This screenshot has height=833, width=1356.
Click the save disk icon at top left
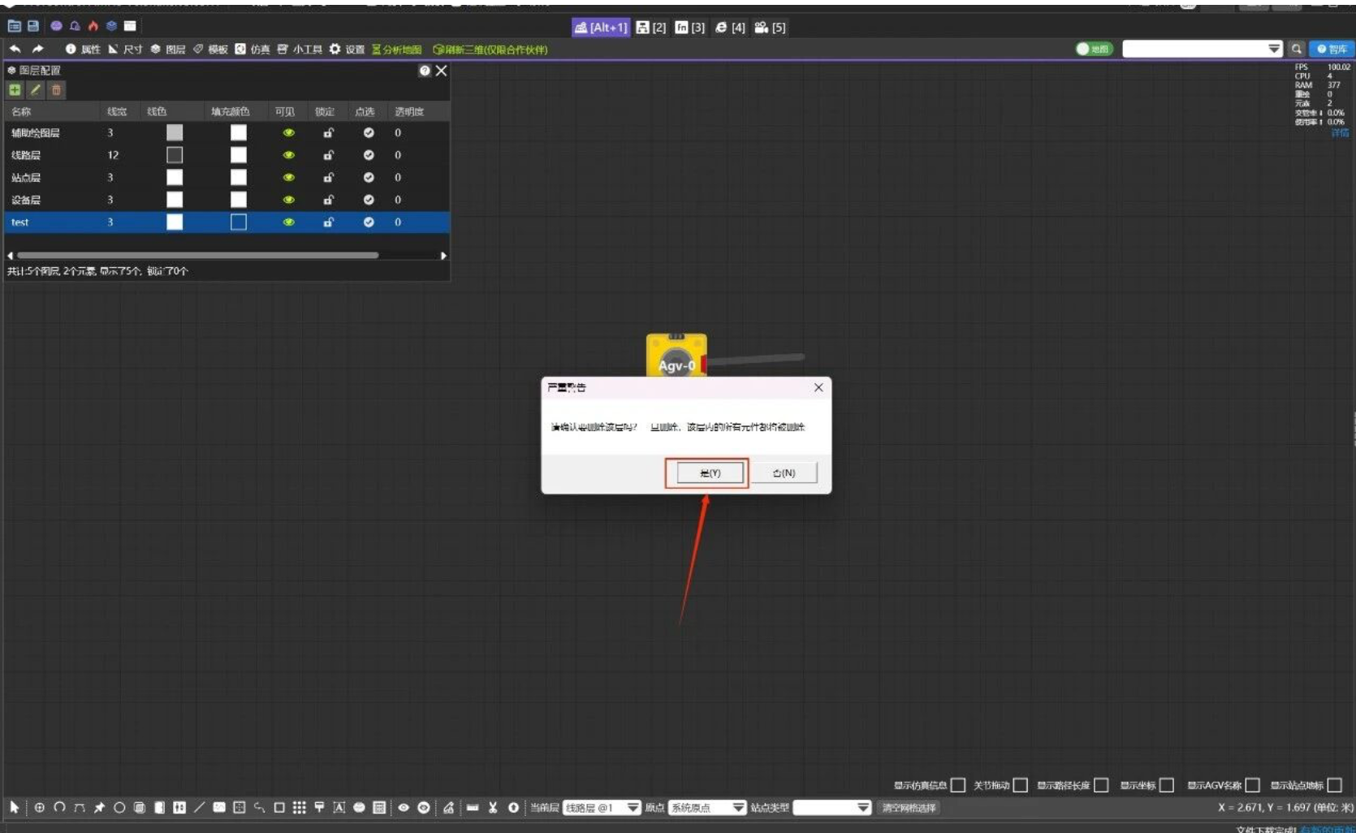coord(33,26)
